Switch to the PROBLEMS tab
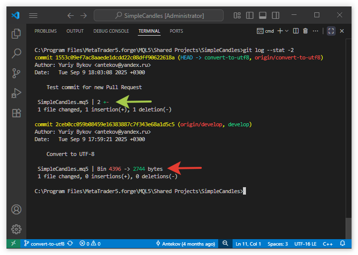 [46, 31]
